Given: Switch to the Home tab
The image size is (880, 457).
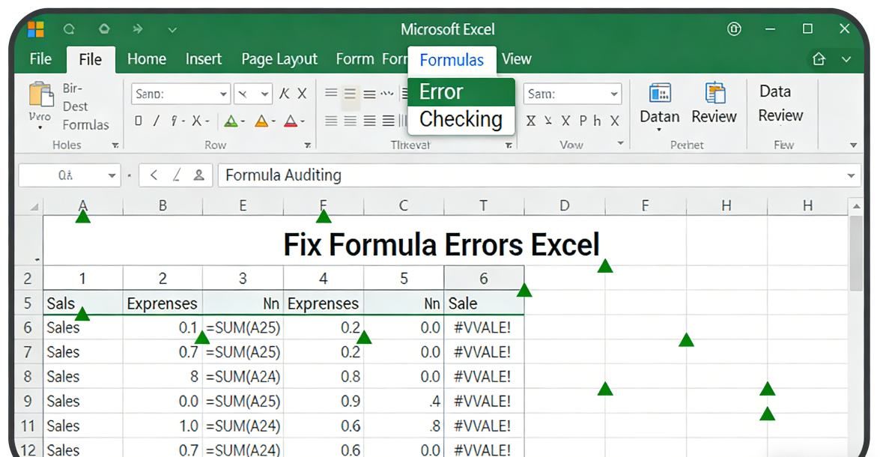Looking at the screenshot, I should pos(147,59).
